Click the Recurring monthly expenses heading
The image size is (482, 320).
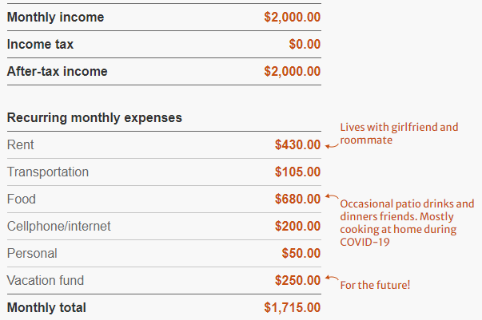click(x=94, y=118)
